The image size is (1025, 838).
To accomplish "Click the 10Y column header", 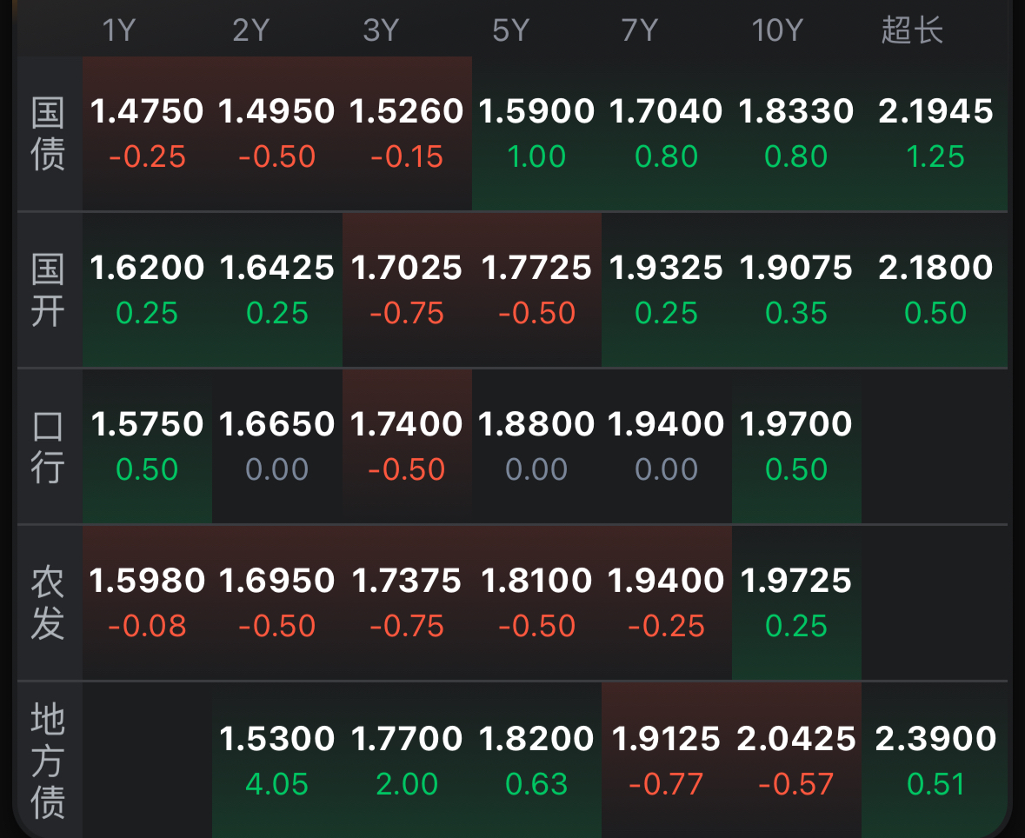I will [x=776, y=31].
